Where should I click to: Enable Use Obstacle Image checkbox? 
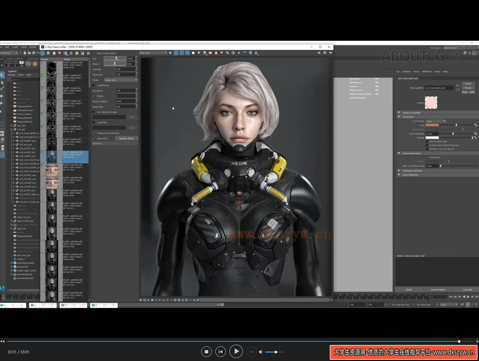point(94,112)
